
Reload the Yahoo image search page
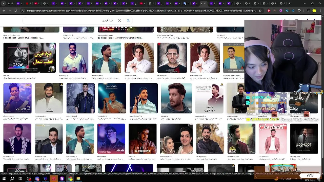pyautogui.click(x=16, y=11)
